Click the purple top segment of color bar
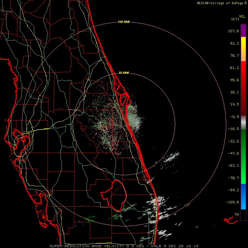This screenshot has height=248, width=248. click(x=243, y=31)
